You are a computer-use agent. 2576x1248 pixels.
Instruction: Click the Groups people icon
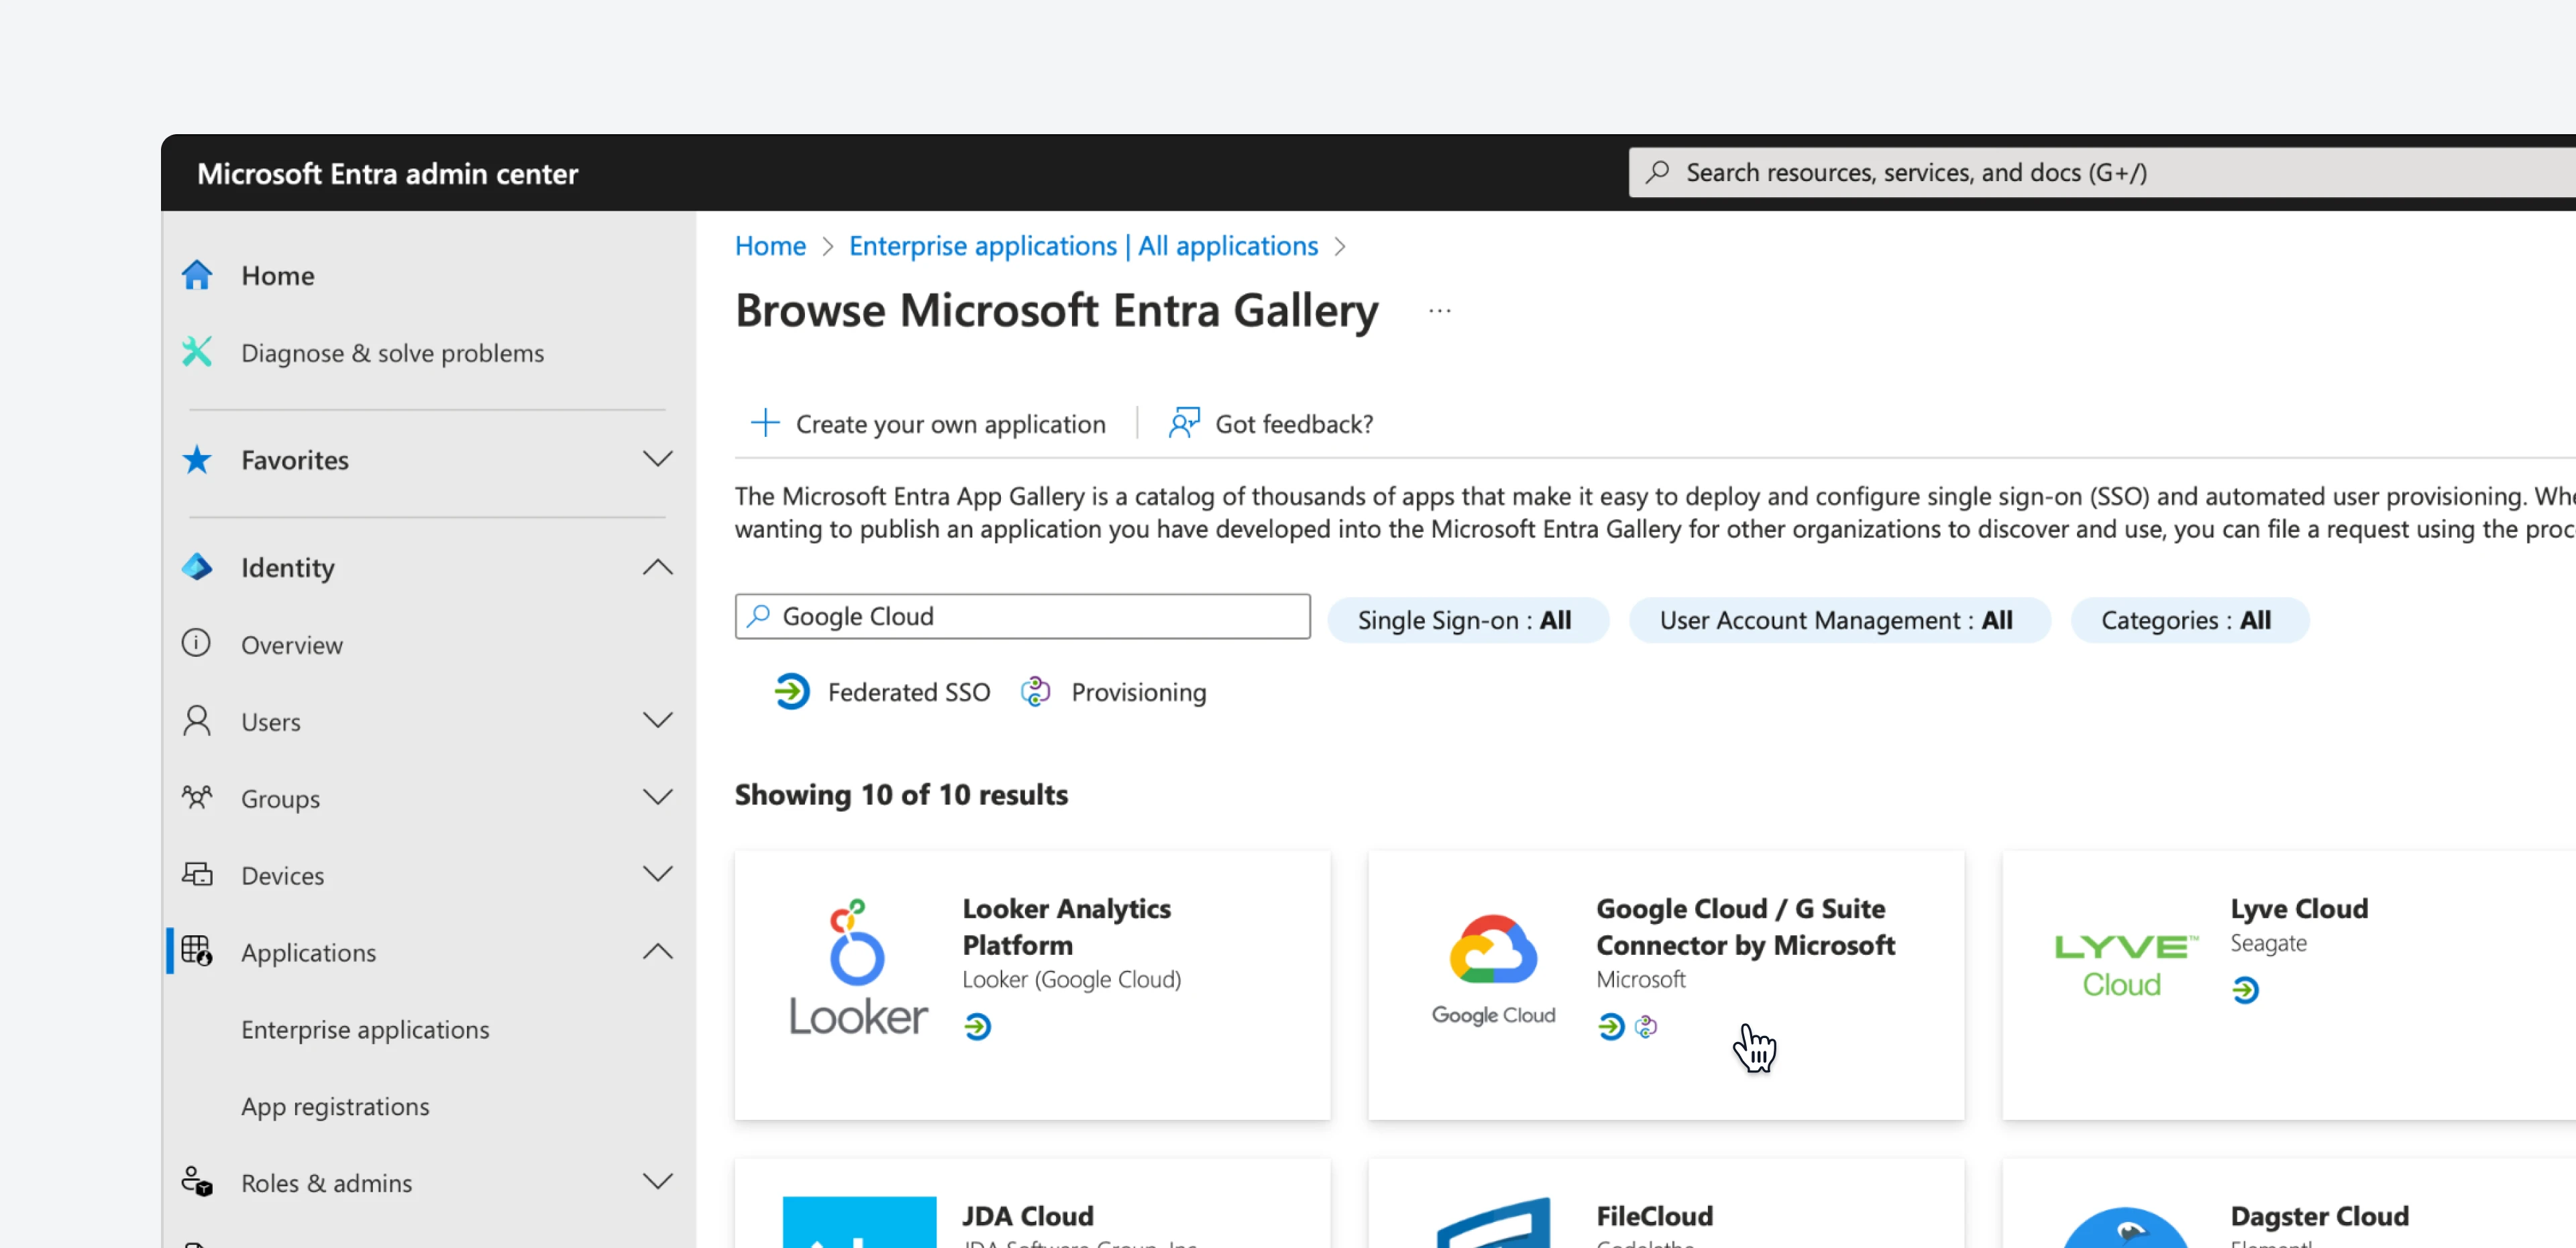click(197, 797)
